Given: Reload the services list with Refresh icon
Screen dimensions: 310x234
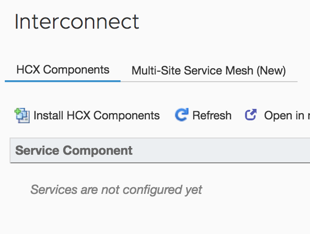Looking at the screenshot, I should [181, 115].
